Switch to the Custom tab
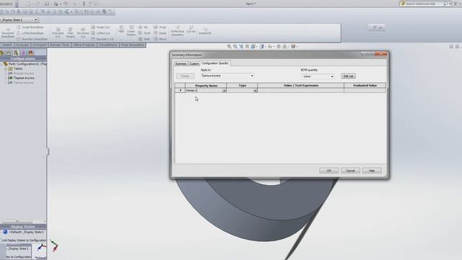This screenshot has width=462, height=260. [x=194, y=64]
